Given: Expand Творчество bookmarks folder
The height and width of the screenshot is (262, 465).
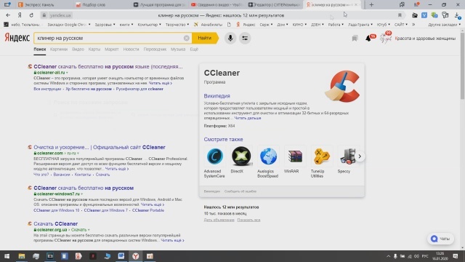Looking at the screenshot, I should click(x=177, y=25).
